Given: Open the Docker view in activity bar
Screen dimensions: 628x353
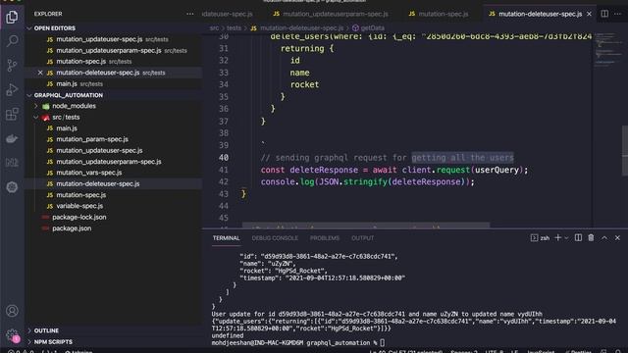Looking at the screenshot, I should point(12,138).
